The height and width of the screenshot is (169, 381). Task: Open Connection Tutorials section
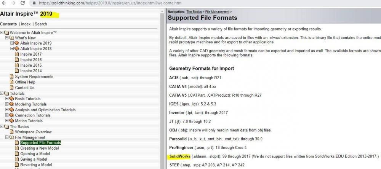coord(33,115)
